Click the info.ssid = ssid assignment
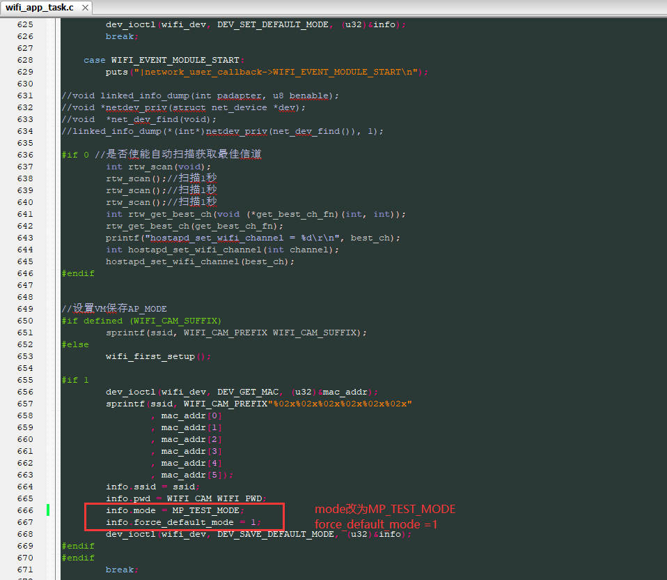667x580 pixels. 152,487
